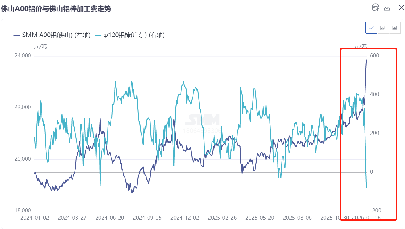
Task: Select the 2024-06-20 axis label
Action: 110,218
